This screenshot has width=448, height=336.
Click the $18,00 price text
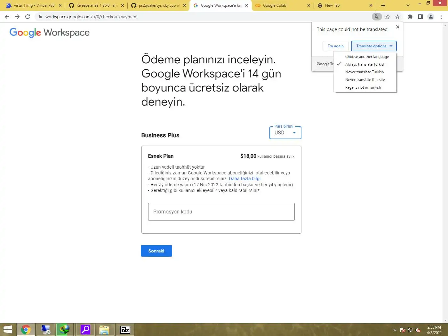coord(248,156)
